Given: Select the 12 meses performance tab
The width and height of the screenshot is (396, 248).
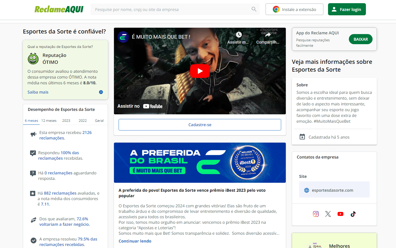Looking at the screenshot, I should click(49, 121).
